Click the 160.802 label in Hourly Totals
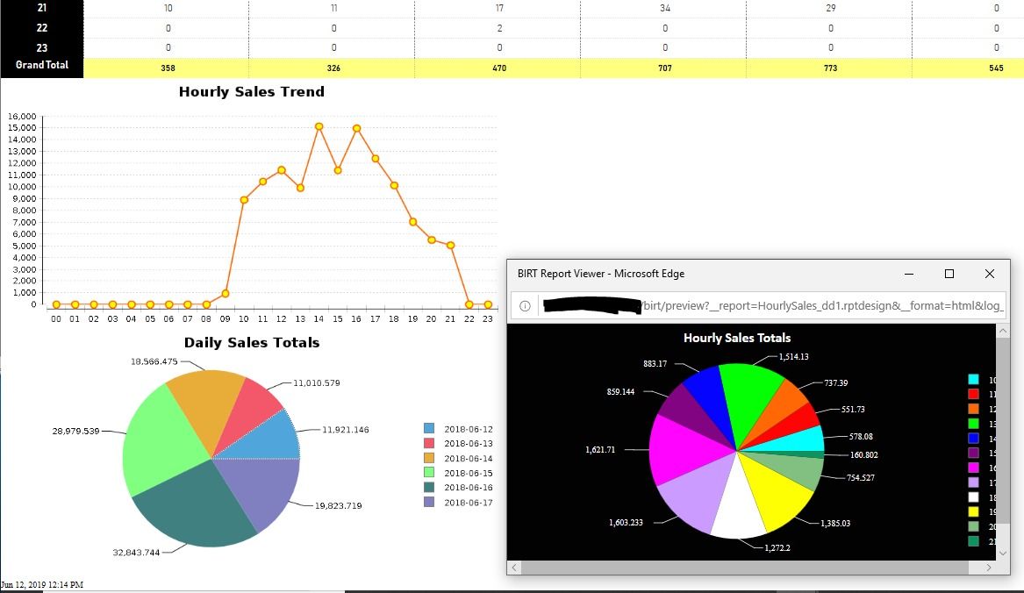The width and height of the screenshot is (1024, 593). tap(863, 454)
